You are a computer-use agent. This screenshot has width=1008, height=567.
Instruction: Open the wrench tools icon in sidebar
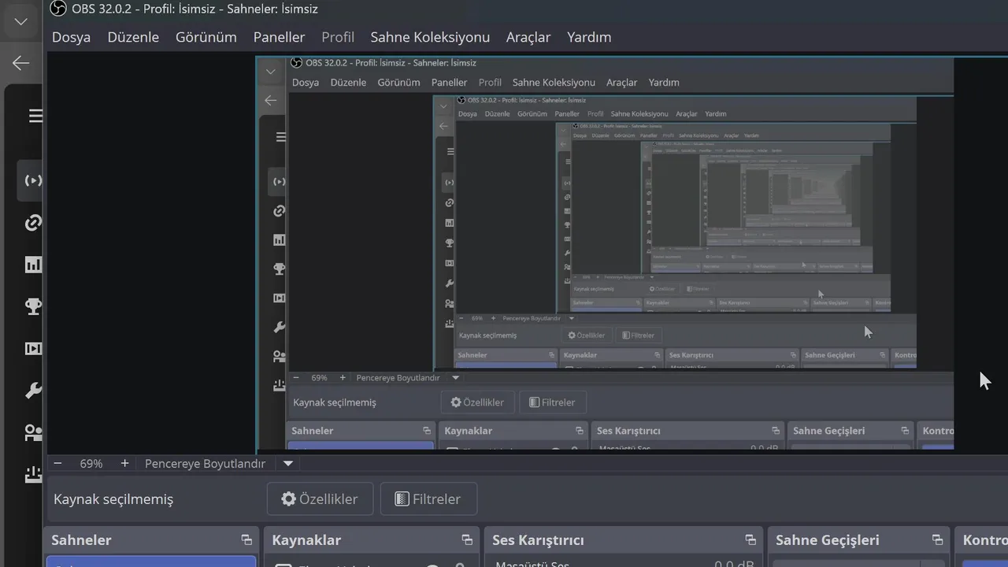pos(33,391)
